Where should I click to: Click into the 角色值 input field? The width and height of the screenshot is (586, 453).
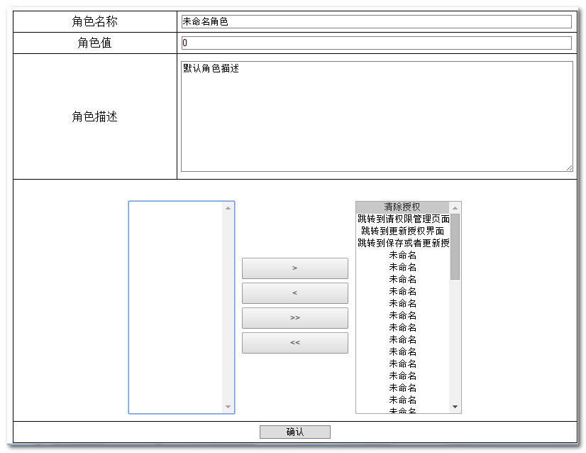(x=376, y=43)
